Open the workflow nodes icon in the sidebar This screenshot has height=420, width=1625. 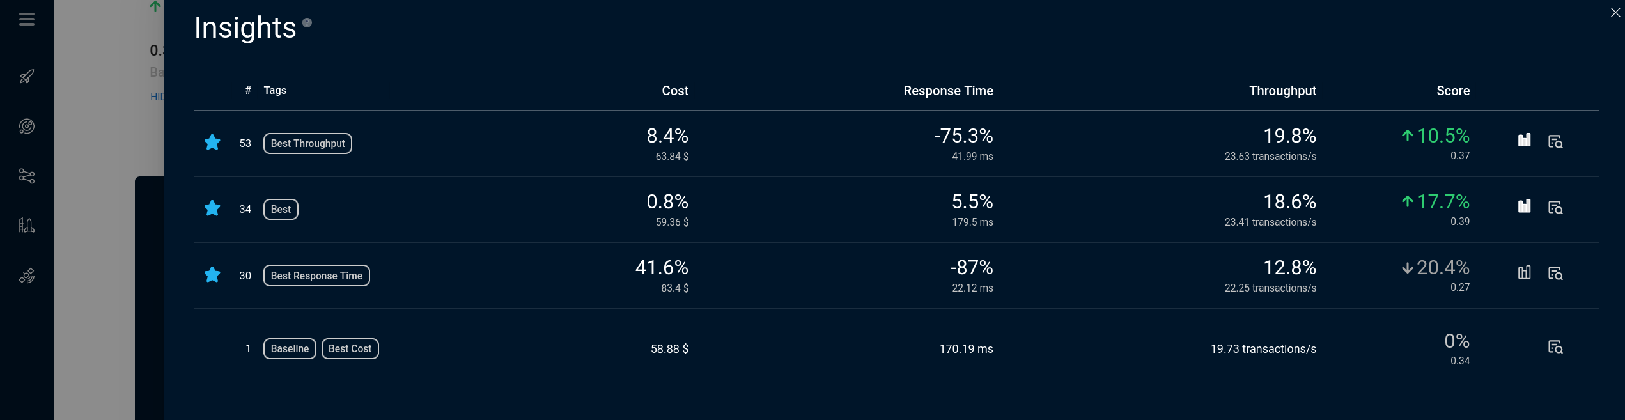[x=27, y=176]
